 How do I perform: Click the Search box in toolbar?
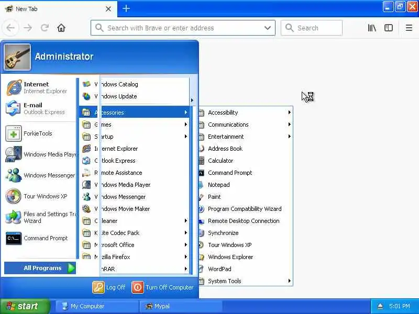pyautogui.click(x=311, y=28)
